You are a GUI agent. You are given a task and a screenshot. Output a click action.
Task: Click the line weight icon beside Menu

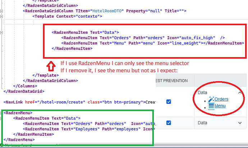point(211,106)
